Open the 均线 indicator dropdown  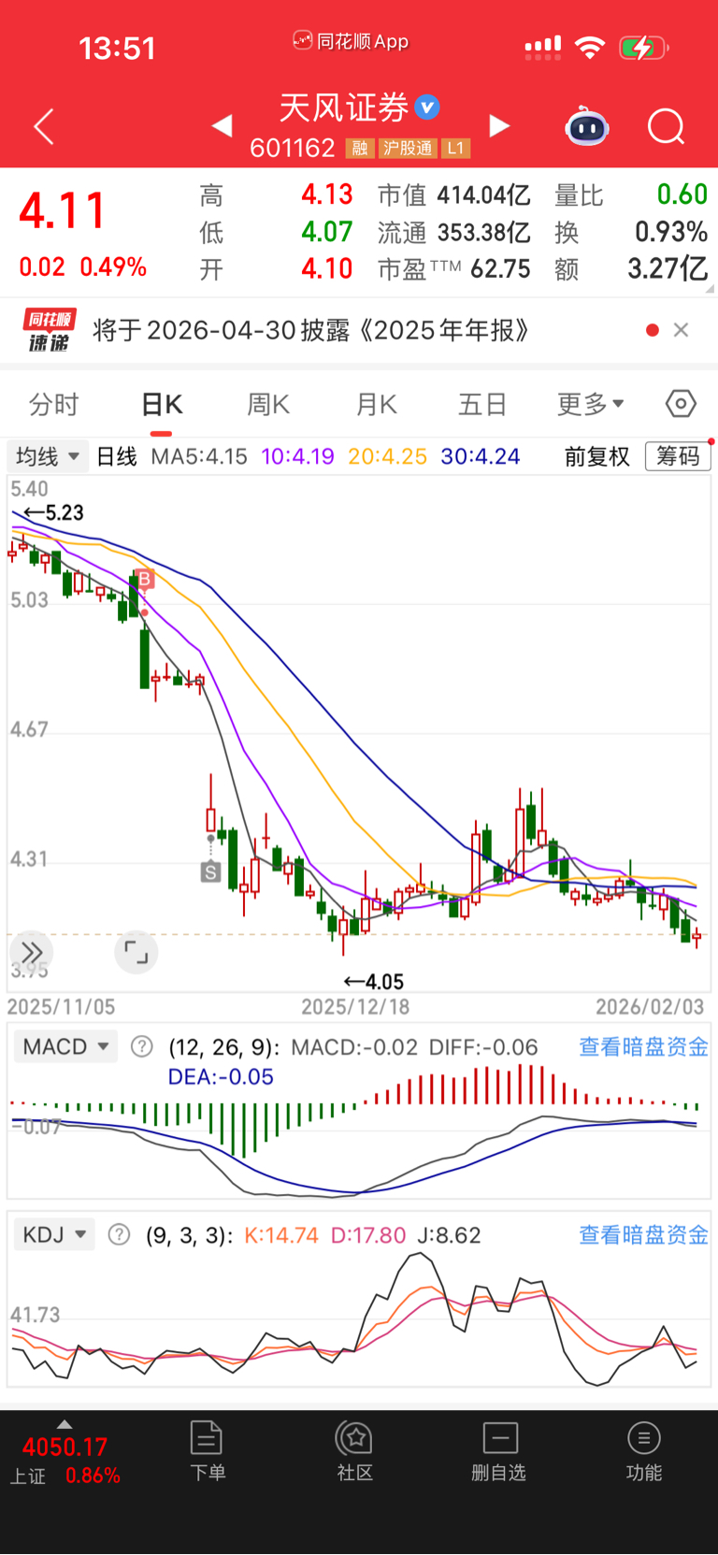click(47, 456)
